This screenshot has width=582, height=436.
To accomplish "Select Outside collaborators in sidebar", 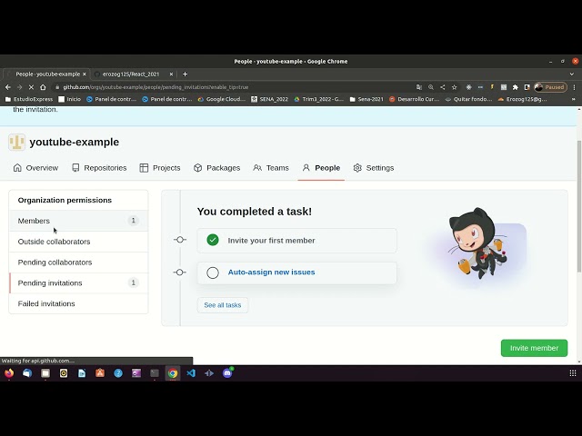I will (x=78, y=242).
